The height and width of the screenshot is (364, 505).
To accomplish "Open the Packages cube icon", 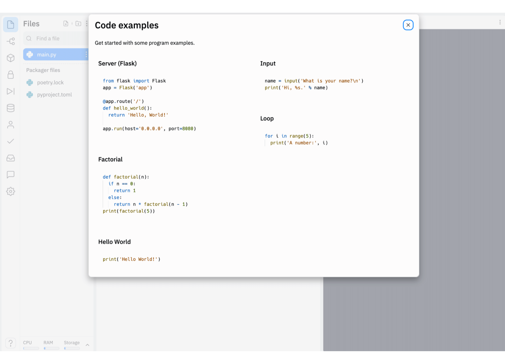I will [11, 58].
